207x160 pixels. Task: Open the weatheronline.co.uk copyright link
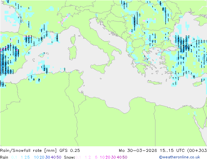pos(180,157)
